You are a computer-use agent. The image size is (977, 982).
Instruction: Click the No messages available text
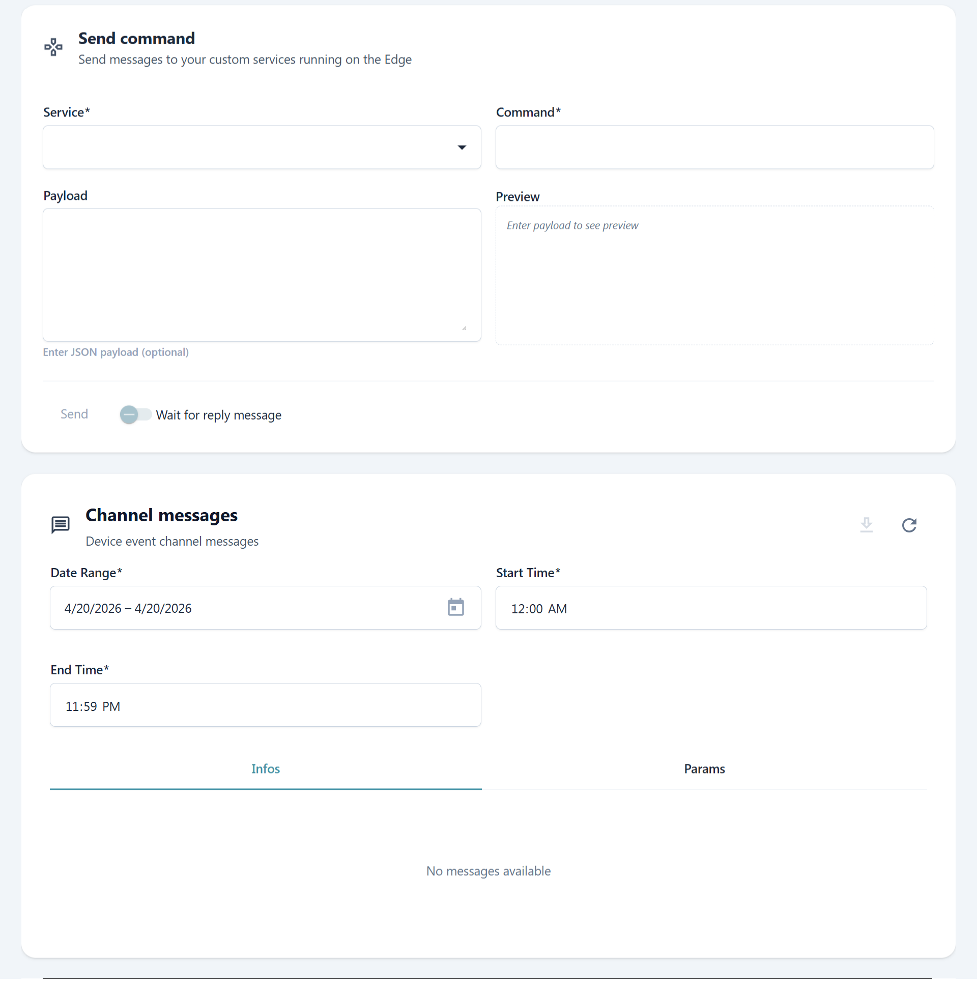pyautogui.click(x=488, y=871)
